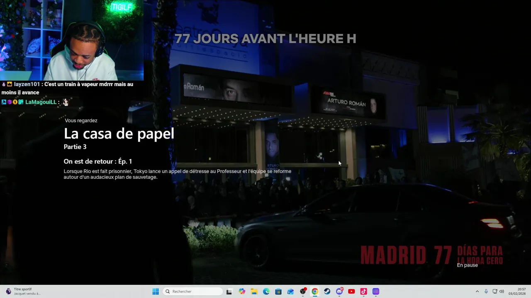Open volume control in system tray
Viewport: 531px width, 298px height.
[502, 291]
